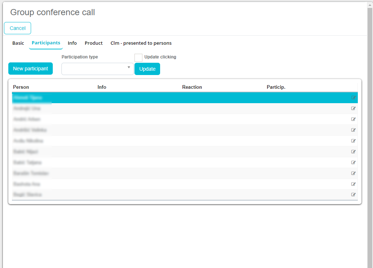Viewport: 373px width, 268px height.
Task: Click the Update button
Action: click(x=147, y=69)
